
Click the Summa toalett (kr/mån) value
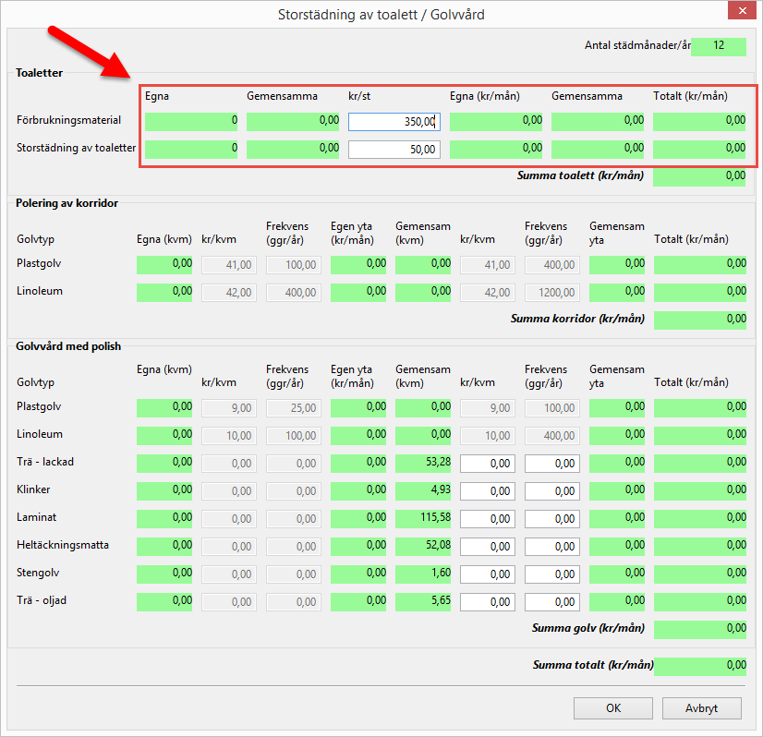pyautogui.click(x=699, y=176)
